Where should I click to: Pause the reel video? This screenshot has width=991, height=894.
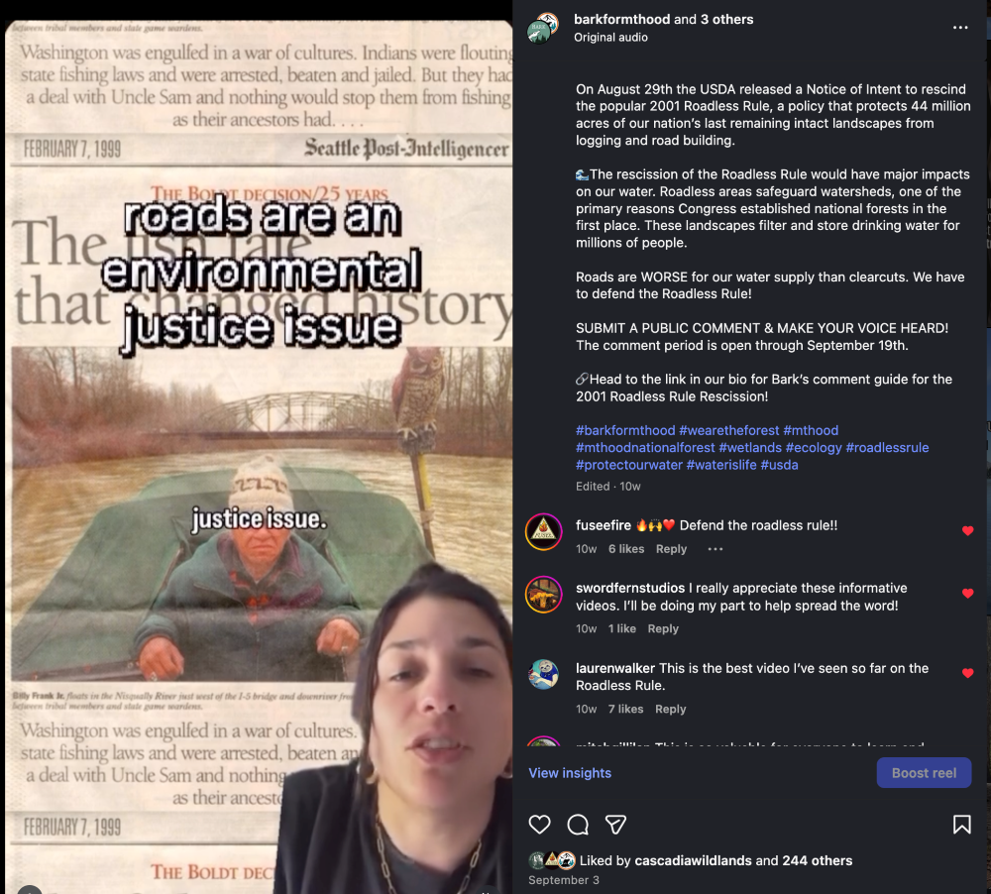click(259, 455)
